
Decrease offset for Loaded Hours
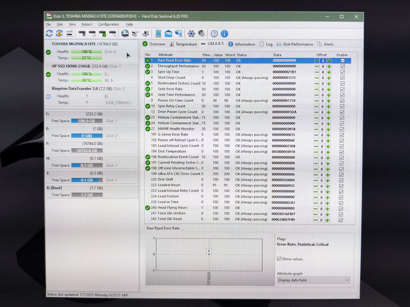click(315, 186)
